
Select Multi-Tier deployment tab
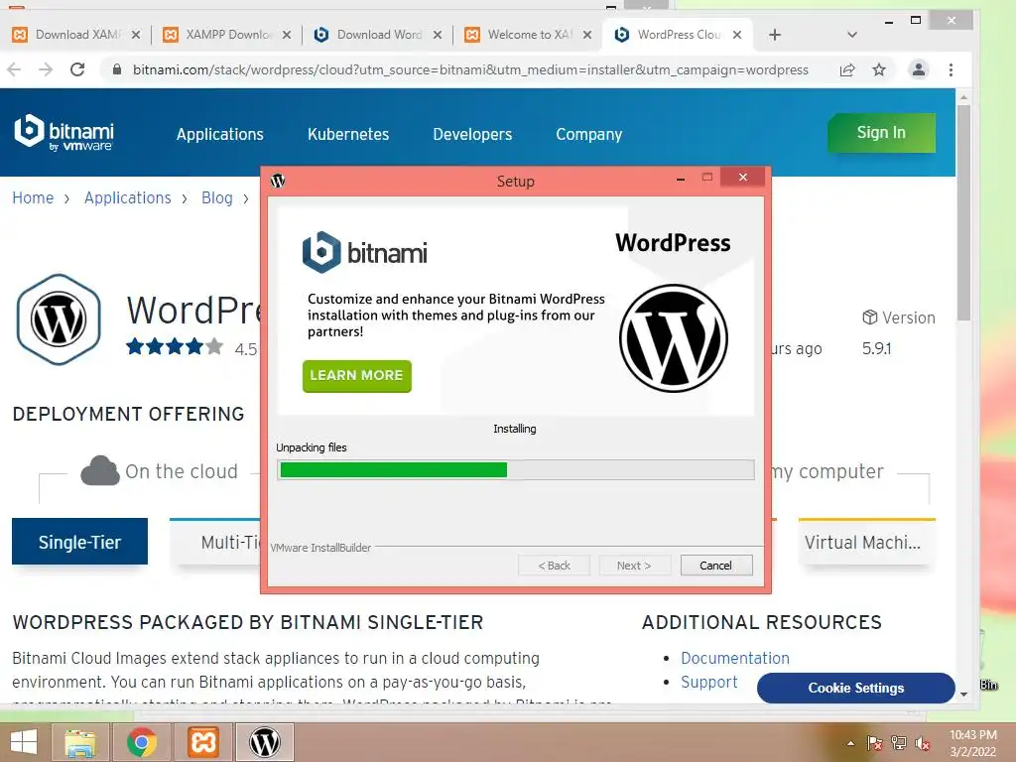pyautogui.click(x=215, y=542)
